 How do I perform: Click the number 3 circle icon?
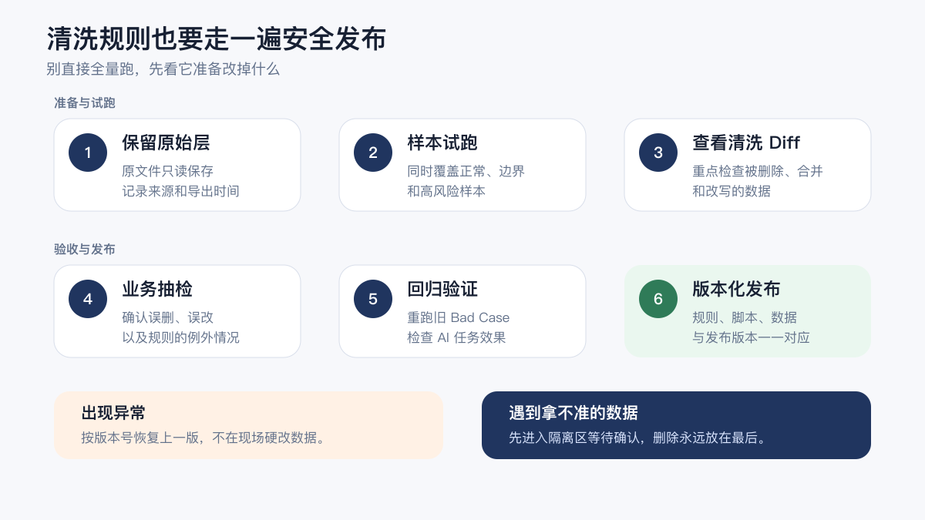[x=658, y=153]
